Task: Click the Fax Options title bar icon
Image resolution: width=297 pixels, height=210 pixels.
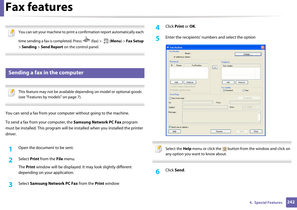Action: [168, 47]
